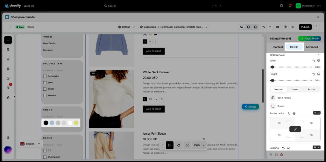Switch to mobile device preview

255,27
